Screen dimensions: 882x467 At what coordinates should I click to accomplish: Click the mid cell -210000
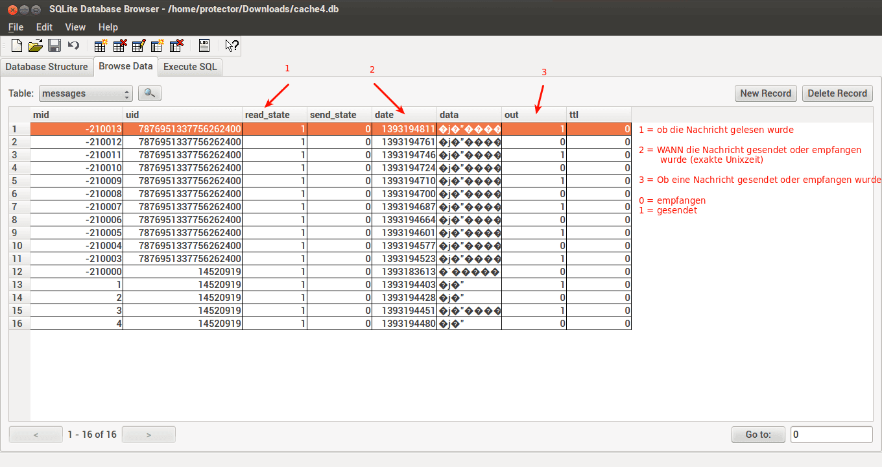pos(77,272)
